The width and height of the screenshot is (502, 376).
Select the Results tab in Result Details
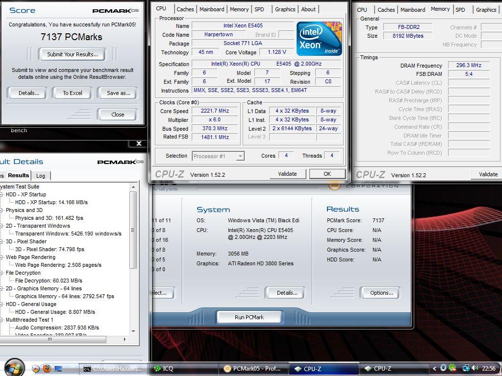click(18, 175)
